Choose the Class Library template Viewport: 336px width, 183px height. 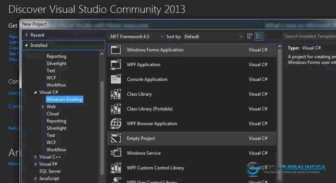[x=192, y=94]
